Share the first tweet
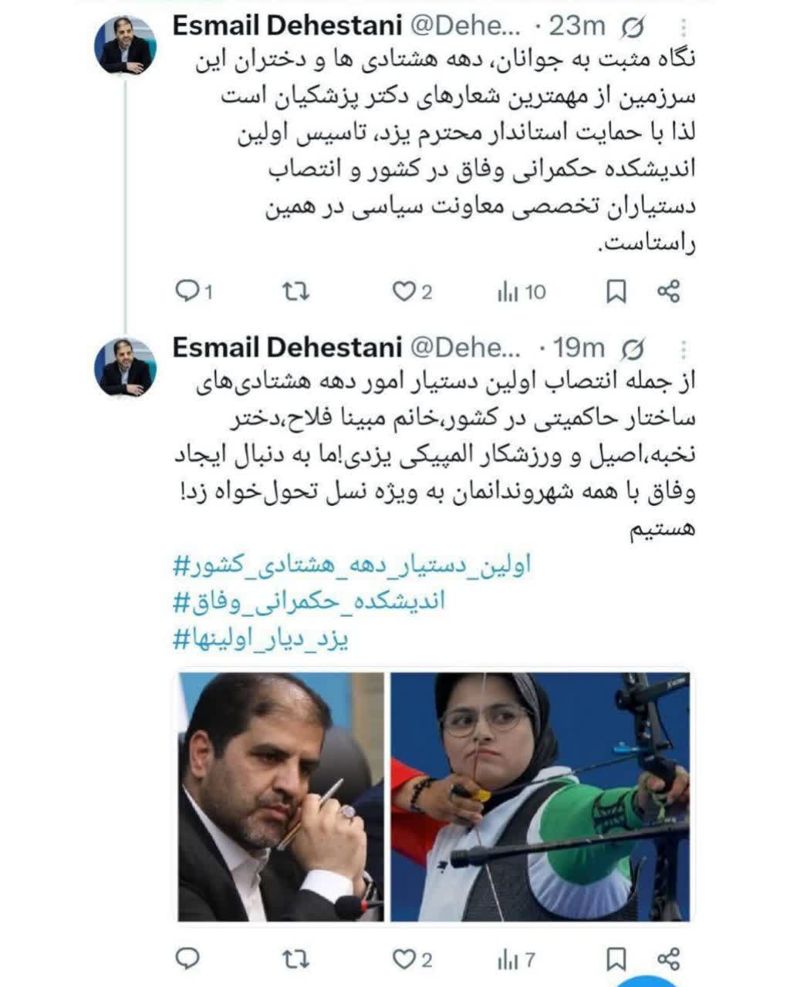Image resolution: width=790 pixels, height=987 pixels. click(x=668, y=291)
